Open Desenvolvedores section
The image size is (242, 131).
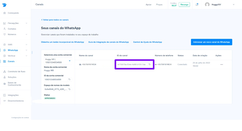[16, 101]
